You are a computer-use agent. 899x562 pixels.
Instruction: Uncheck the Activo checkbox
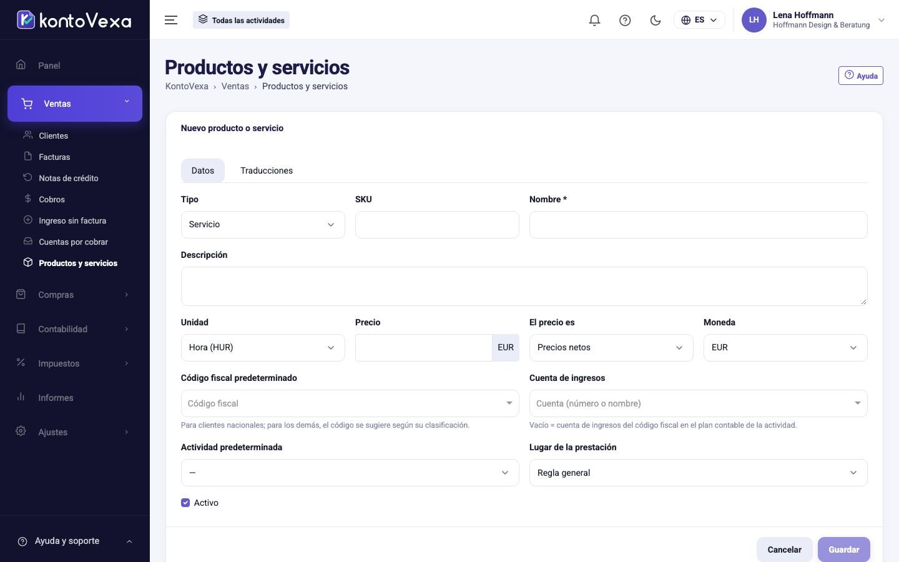185,503
